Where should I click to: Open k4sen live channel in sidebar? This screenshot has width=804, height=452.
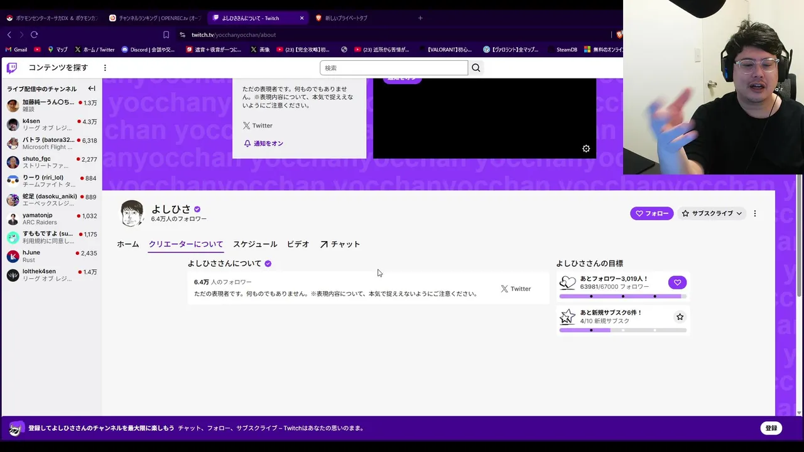pos(51,124)
